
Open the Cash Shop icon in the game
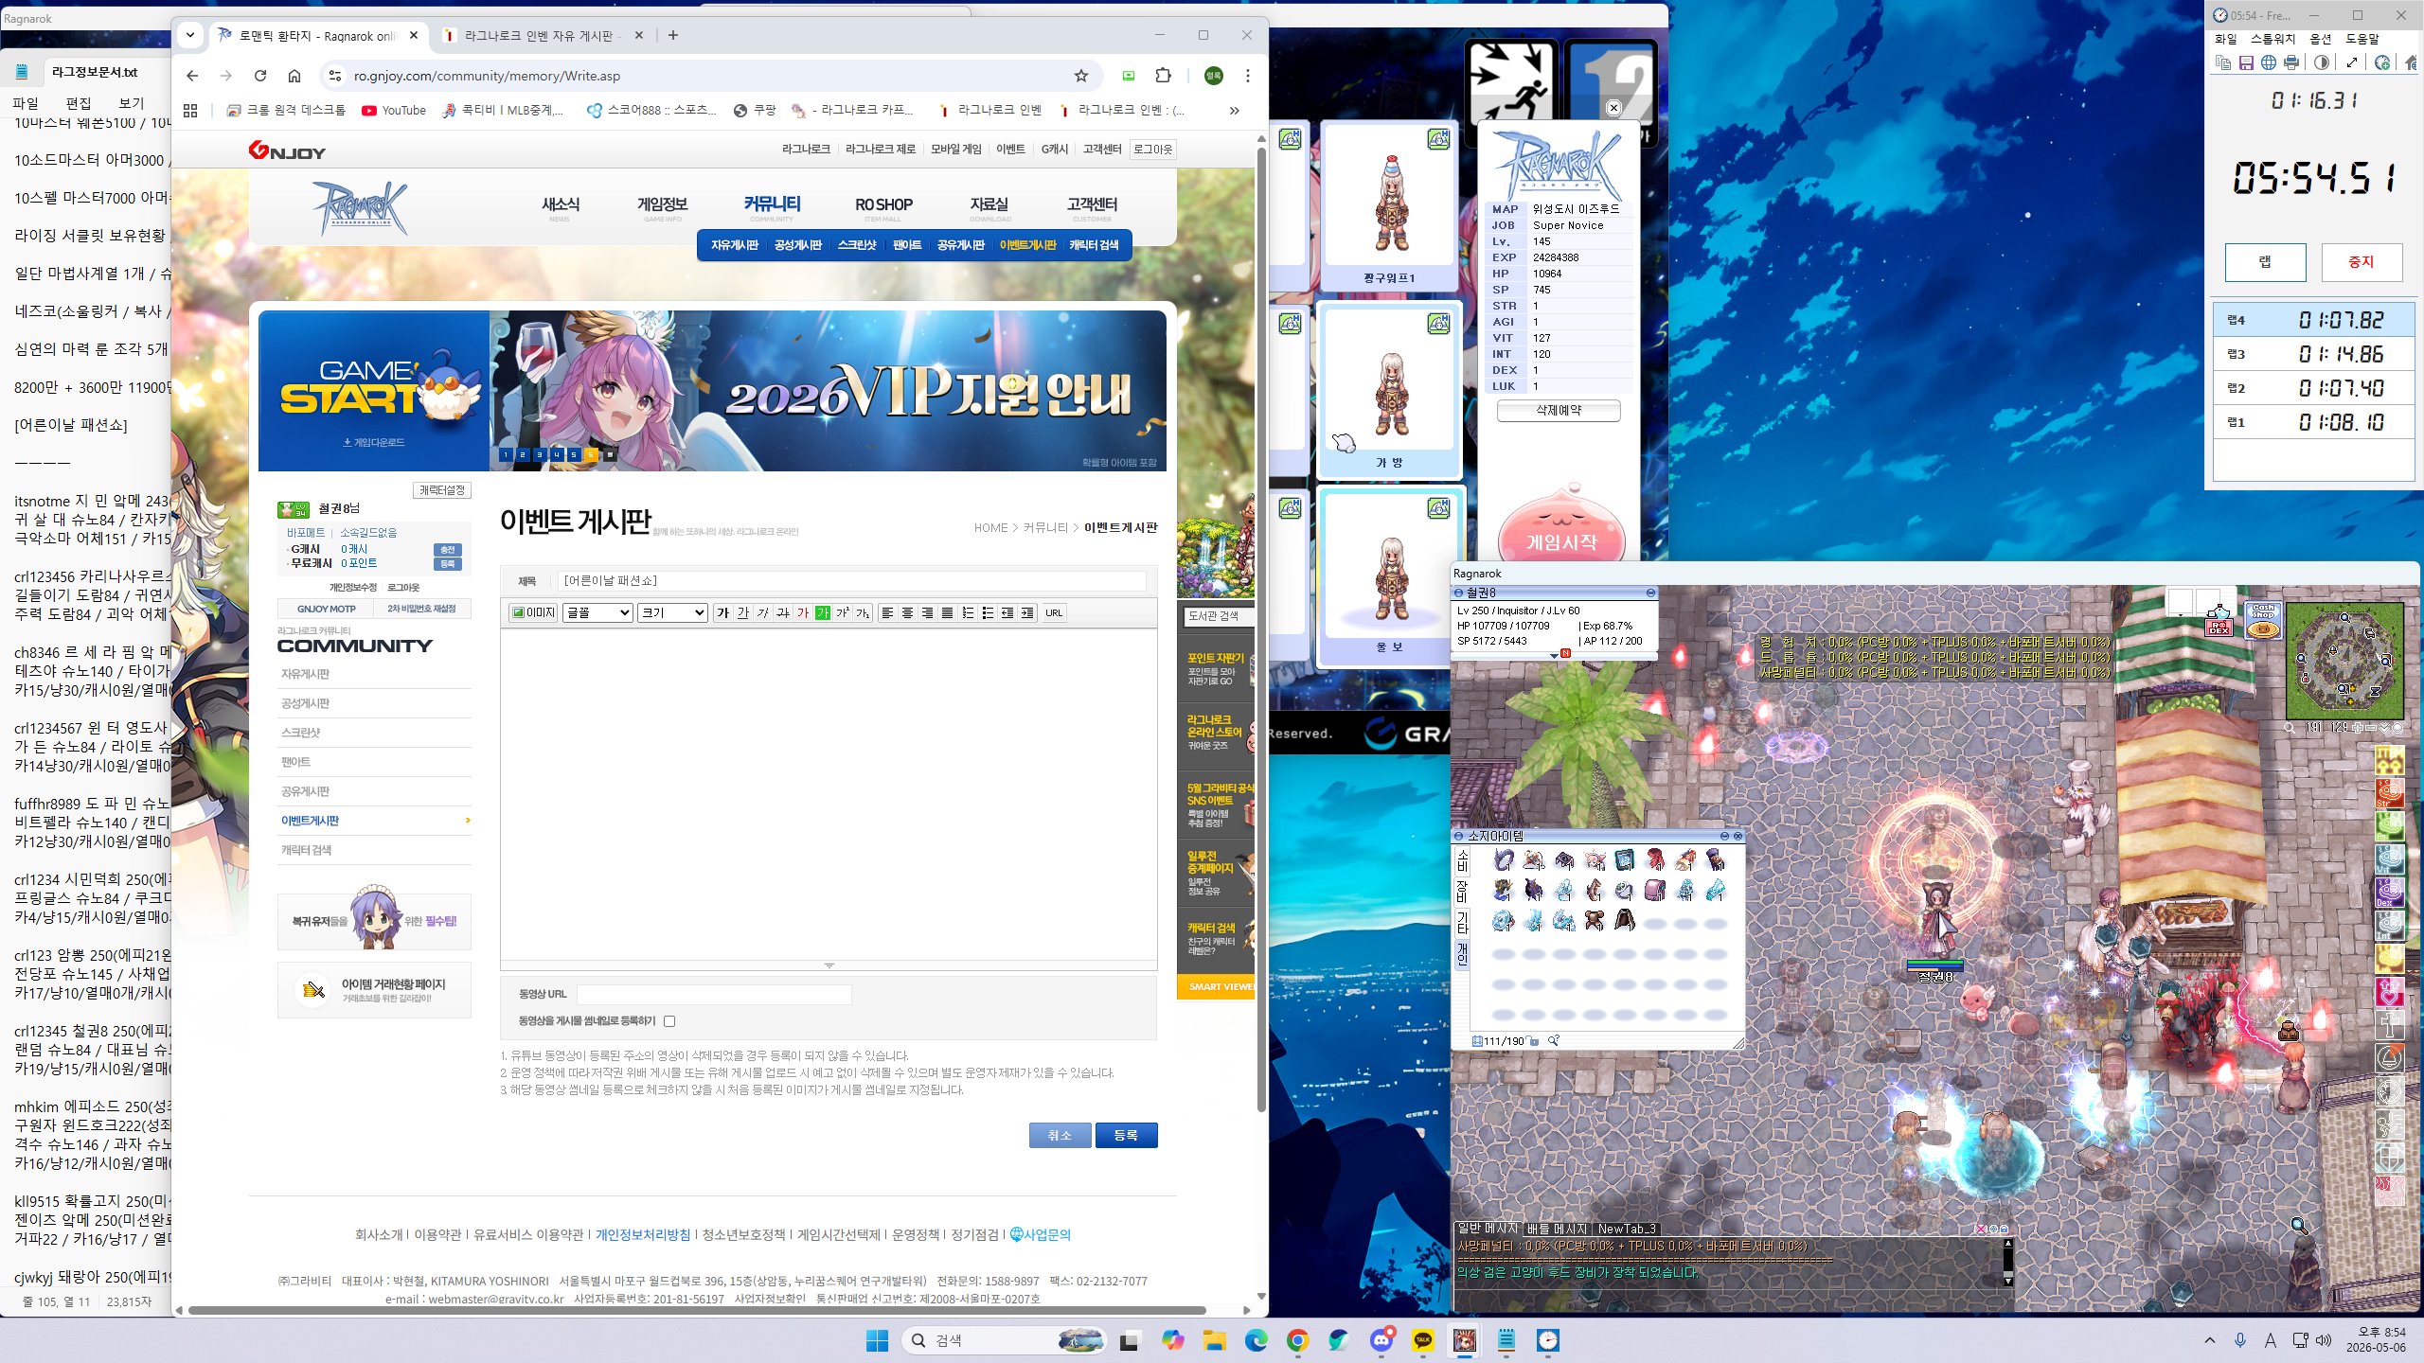[2263, 621]
